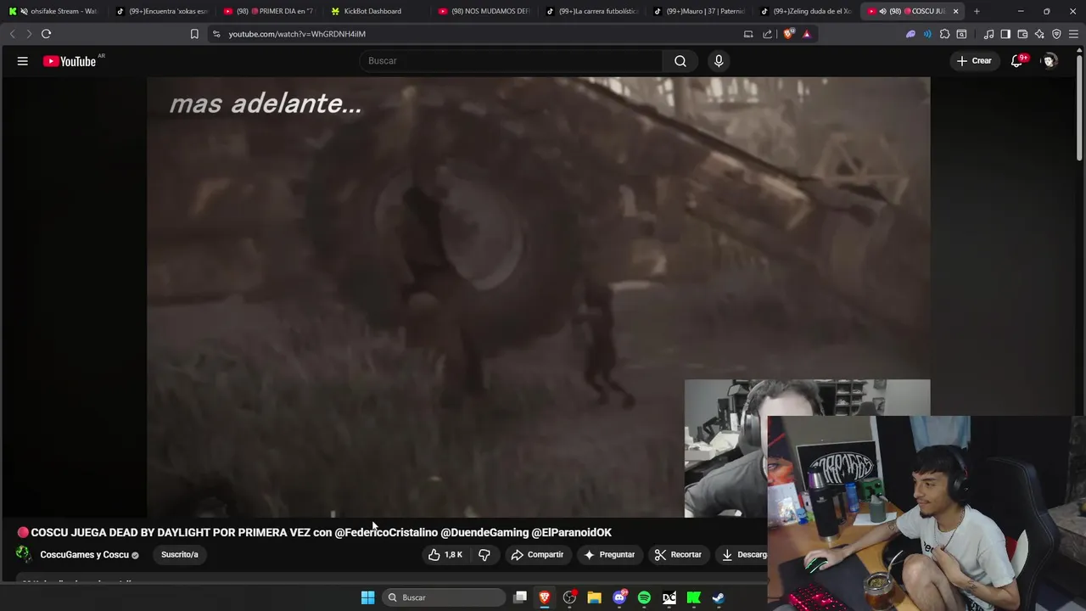
Task: Switch to the Zeling duda TikTok tab
Action: pyautogui.click(x=807, y=11)
